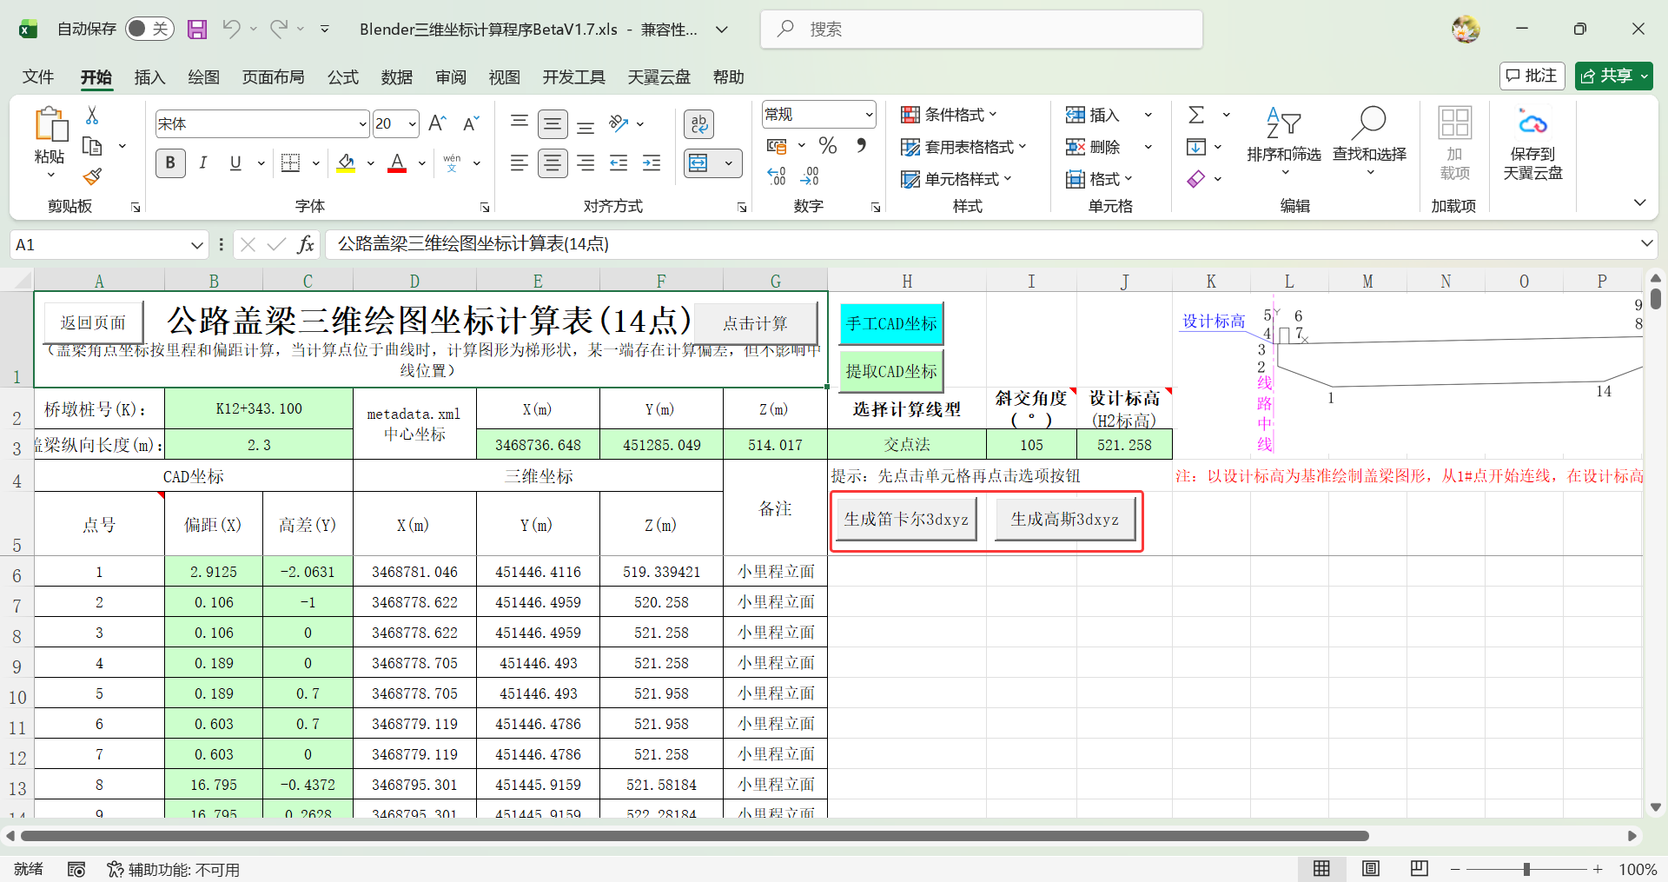This screenshot has width=1668, height=882.
Task: Insert function with the fx icon
Action: tap(306, 245)
